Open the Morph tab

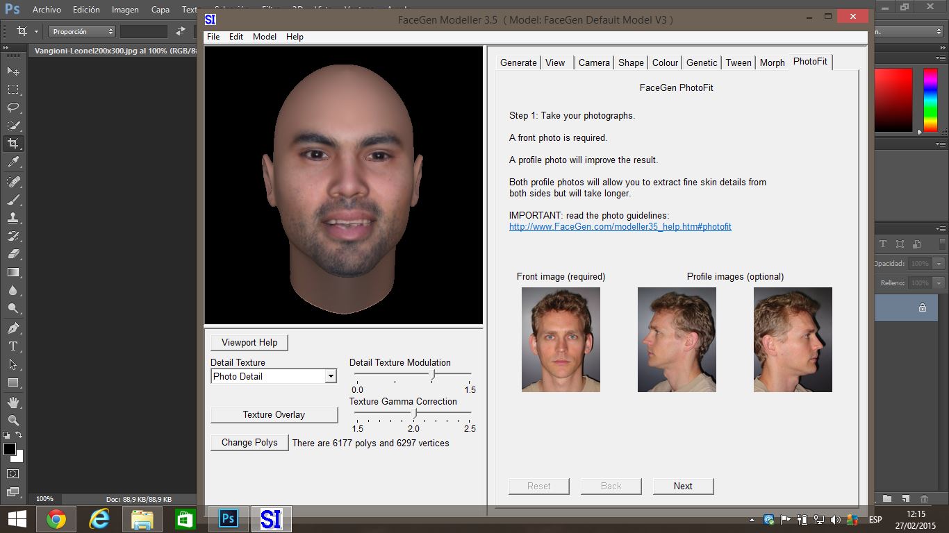772,62
